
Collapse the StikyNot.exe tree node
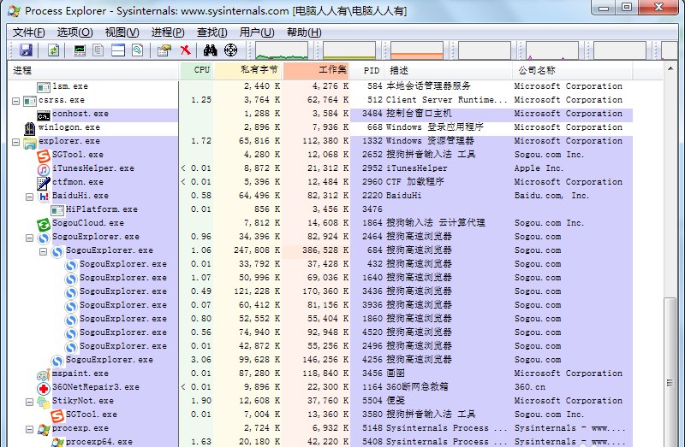point(30,402)
